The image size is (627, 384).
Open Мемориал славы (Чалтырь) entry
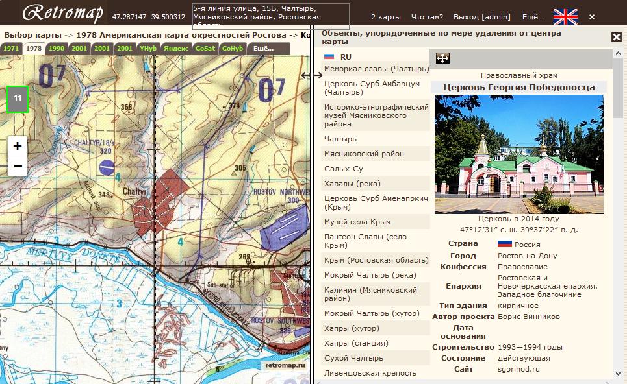point(376,69)
